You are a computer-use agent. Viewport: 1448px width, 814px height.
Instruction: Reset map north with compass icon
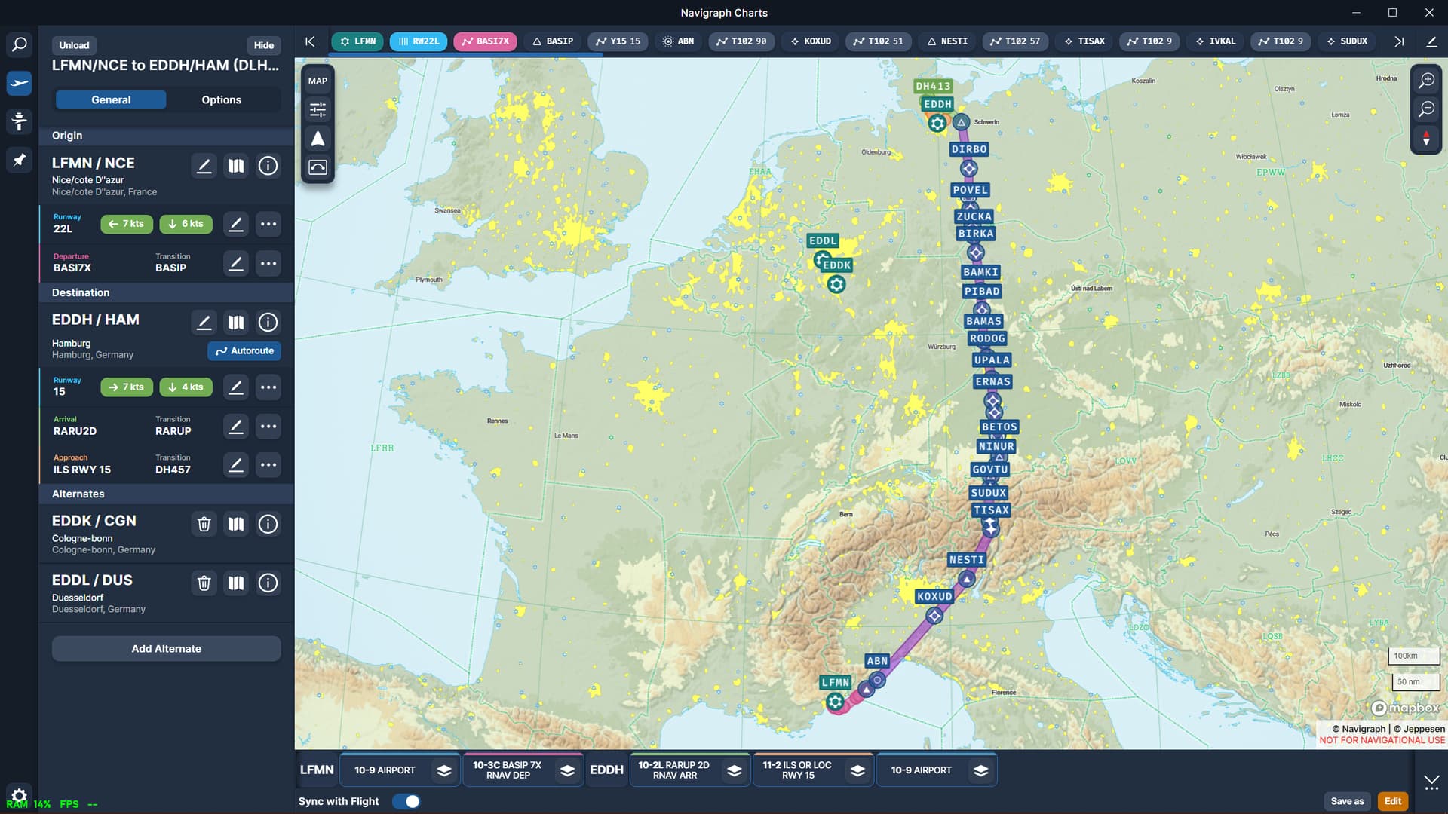tap(1426, 139)
